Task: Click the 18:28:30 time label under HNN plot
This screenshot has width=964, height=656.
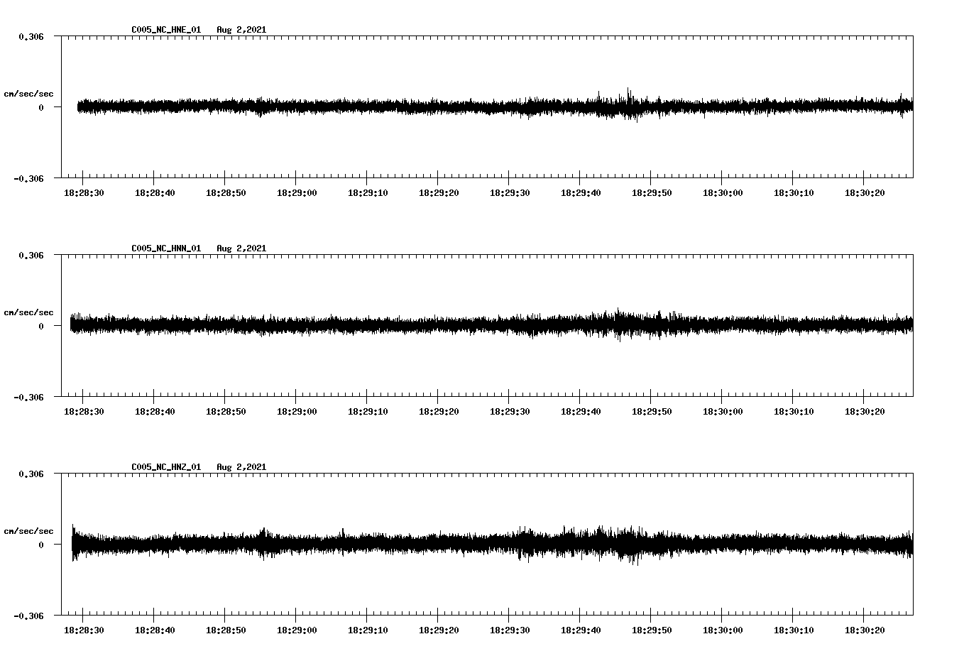Action: [84, 411]
